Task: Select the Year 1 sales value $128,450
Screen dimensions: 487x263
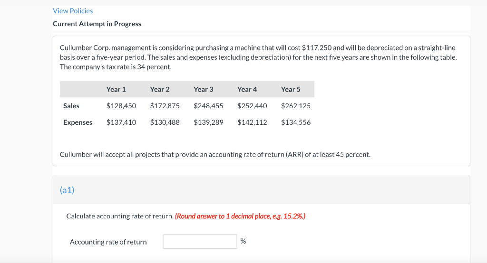Action: pyautogui.click(x=121, y=106)
